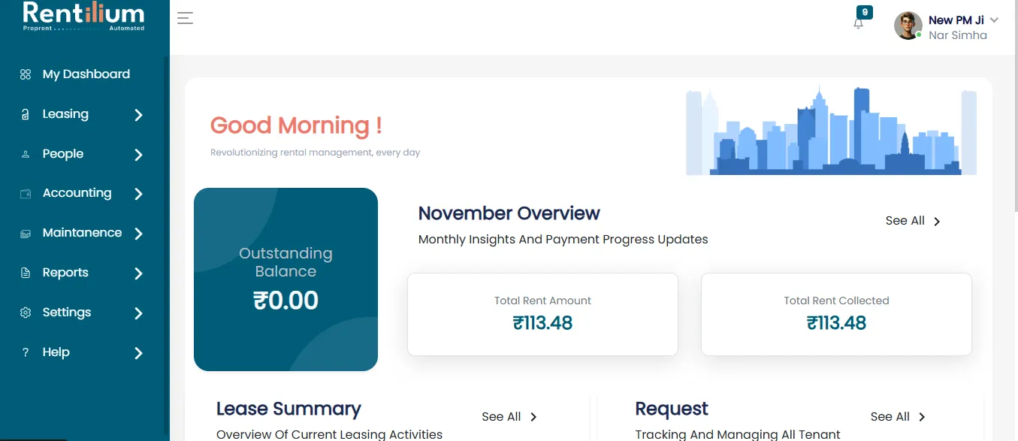Screen dimensions: 1018x441
Task: Expand the Maintanence submenu chevron
Action: pyautogui.click(x=138, y=234)
